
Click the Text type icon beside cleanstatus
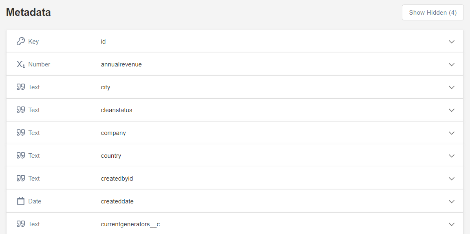click(x=20, y=110)
